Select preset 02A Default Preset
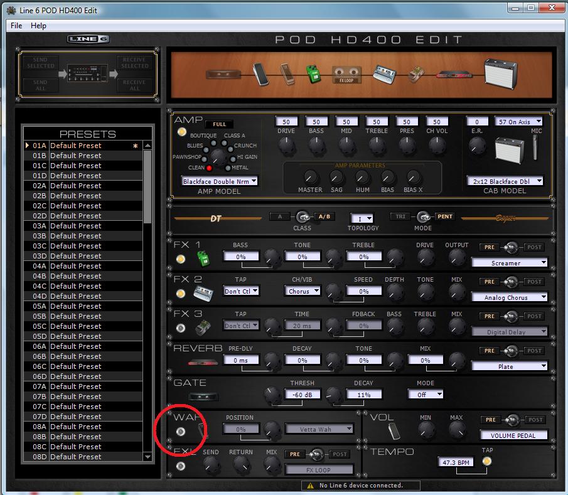The image size is (568, 495). point(83,186)
